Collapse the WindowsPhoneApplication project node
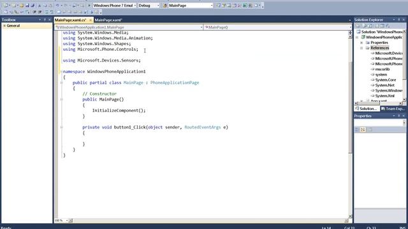Screen dimensions: 408x229 tap(357, 38)
